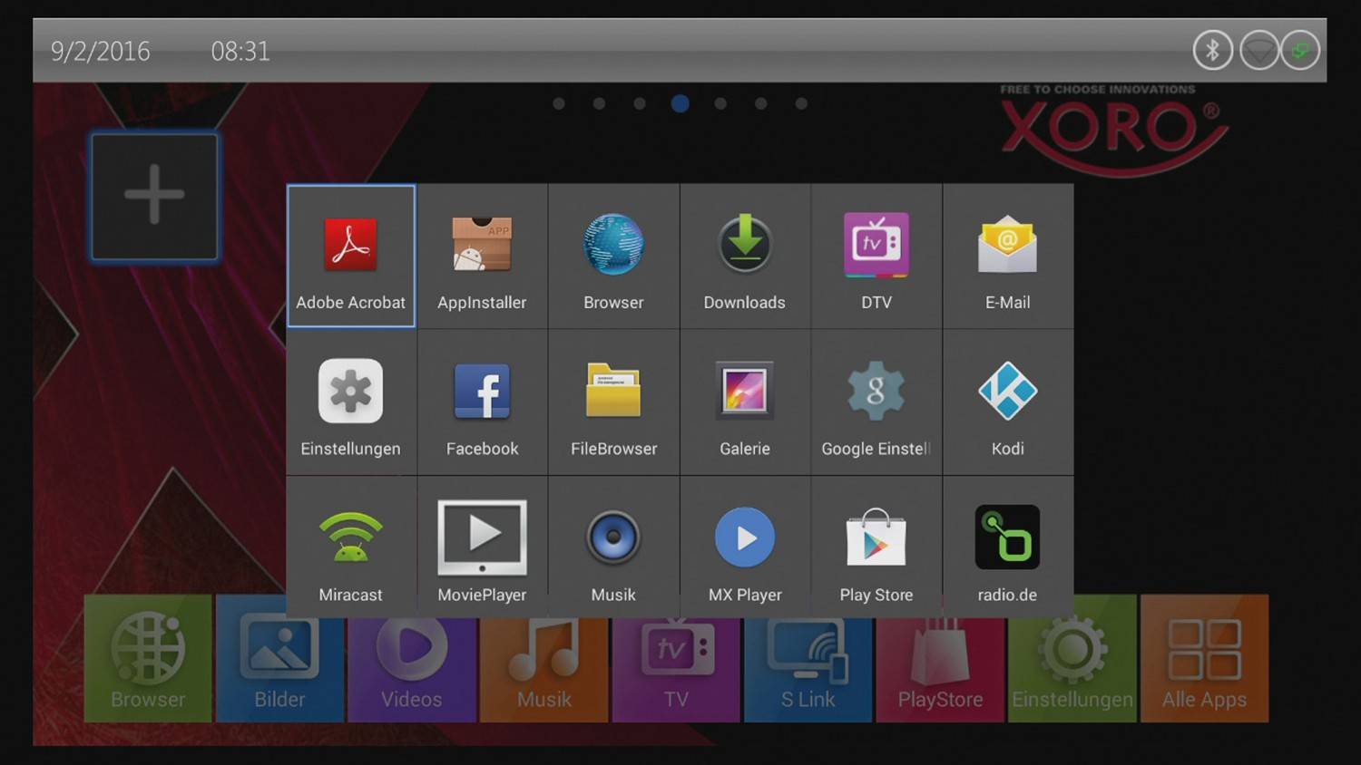This screenshot has width=1361, height=765.
Task: Go to the last page indicator dot
Action: pos(801,103)
